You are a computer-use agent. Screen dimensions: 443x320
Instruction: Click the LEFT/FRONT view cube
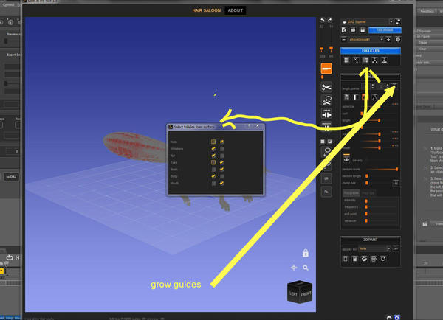300,292
